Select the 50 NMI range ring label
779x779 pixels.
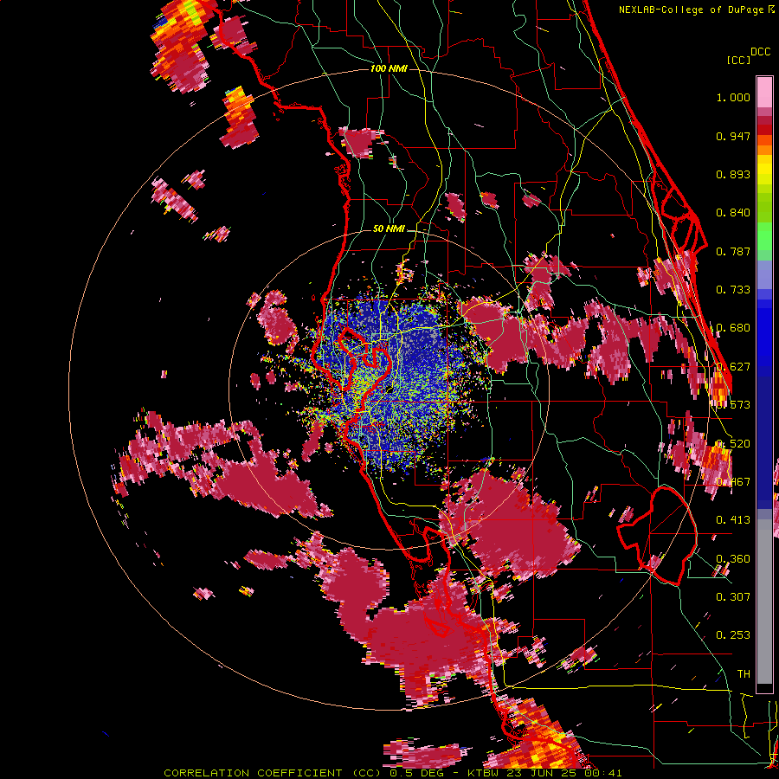coord(389,229)
